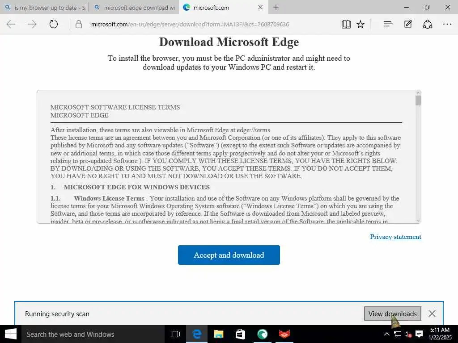The height and width of the screenshot is (343, 458).
Task: Make a web note with pen icon
Action: pyautogui.click(x=408, y=24)
